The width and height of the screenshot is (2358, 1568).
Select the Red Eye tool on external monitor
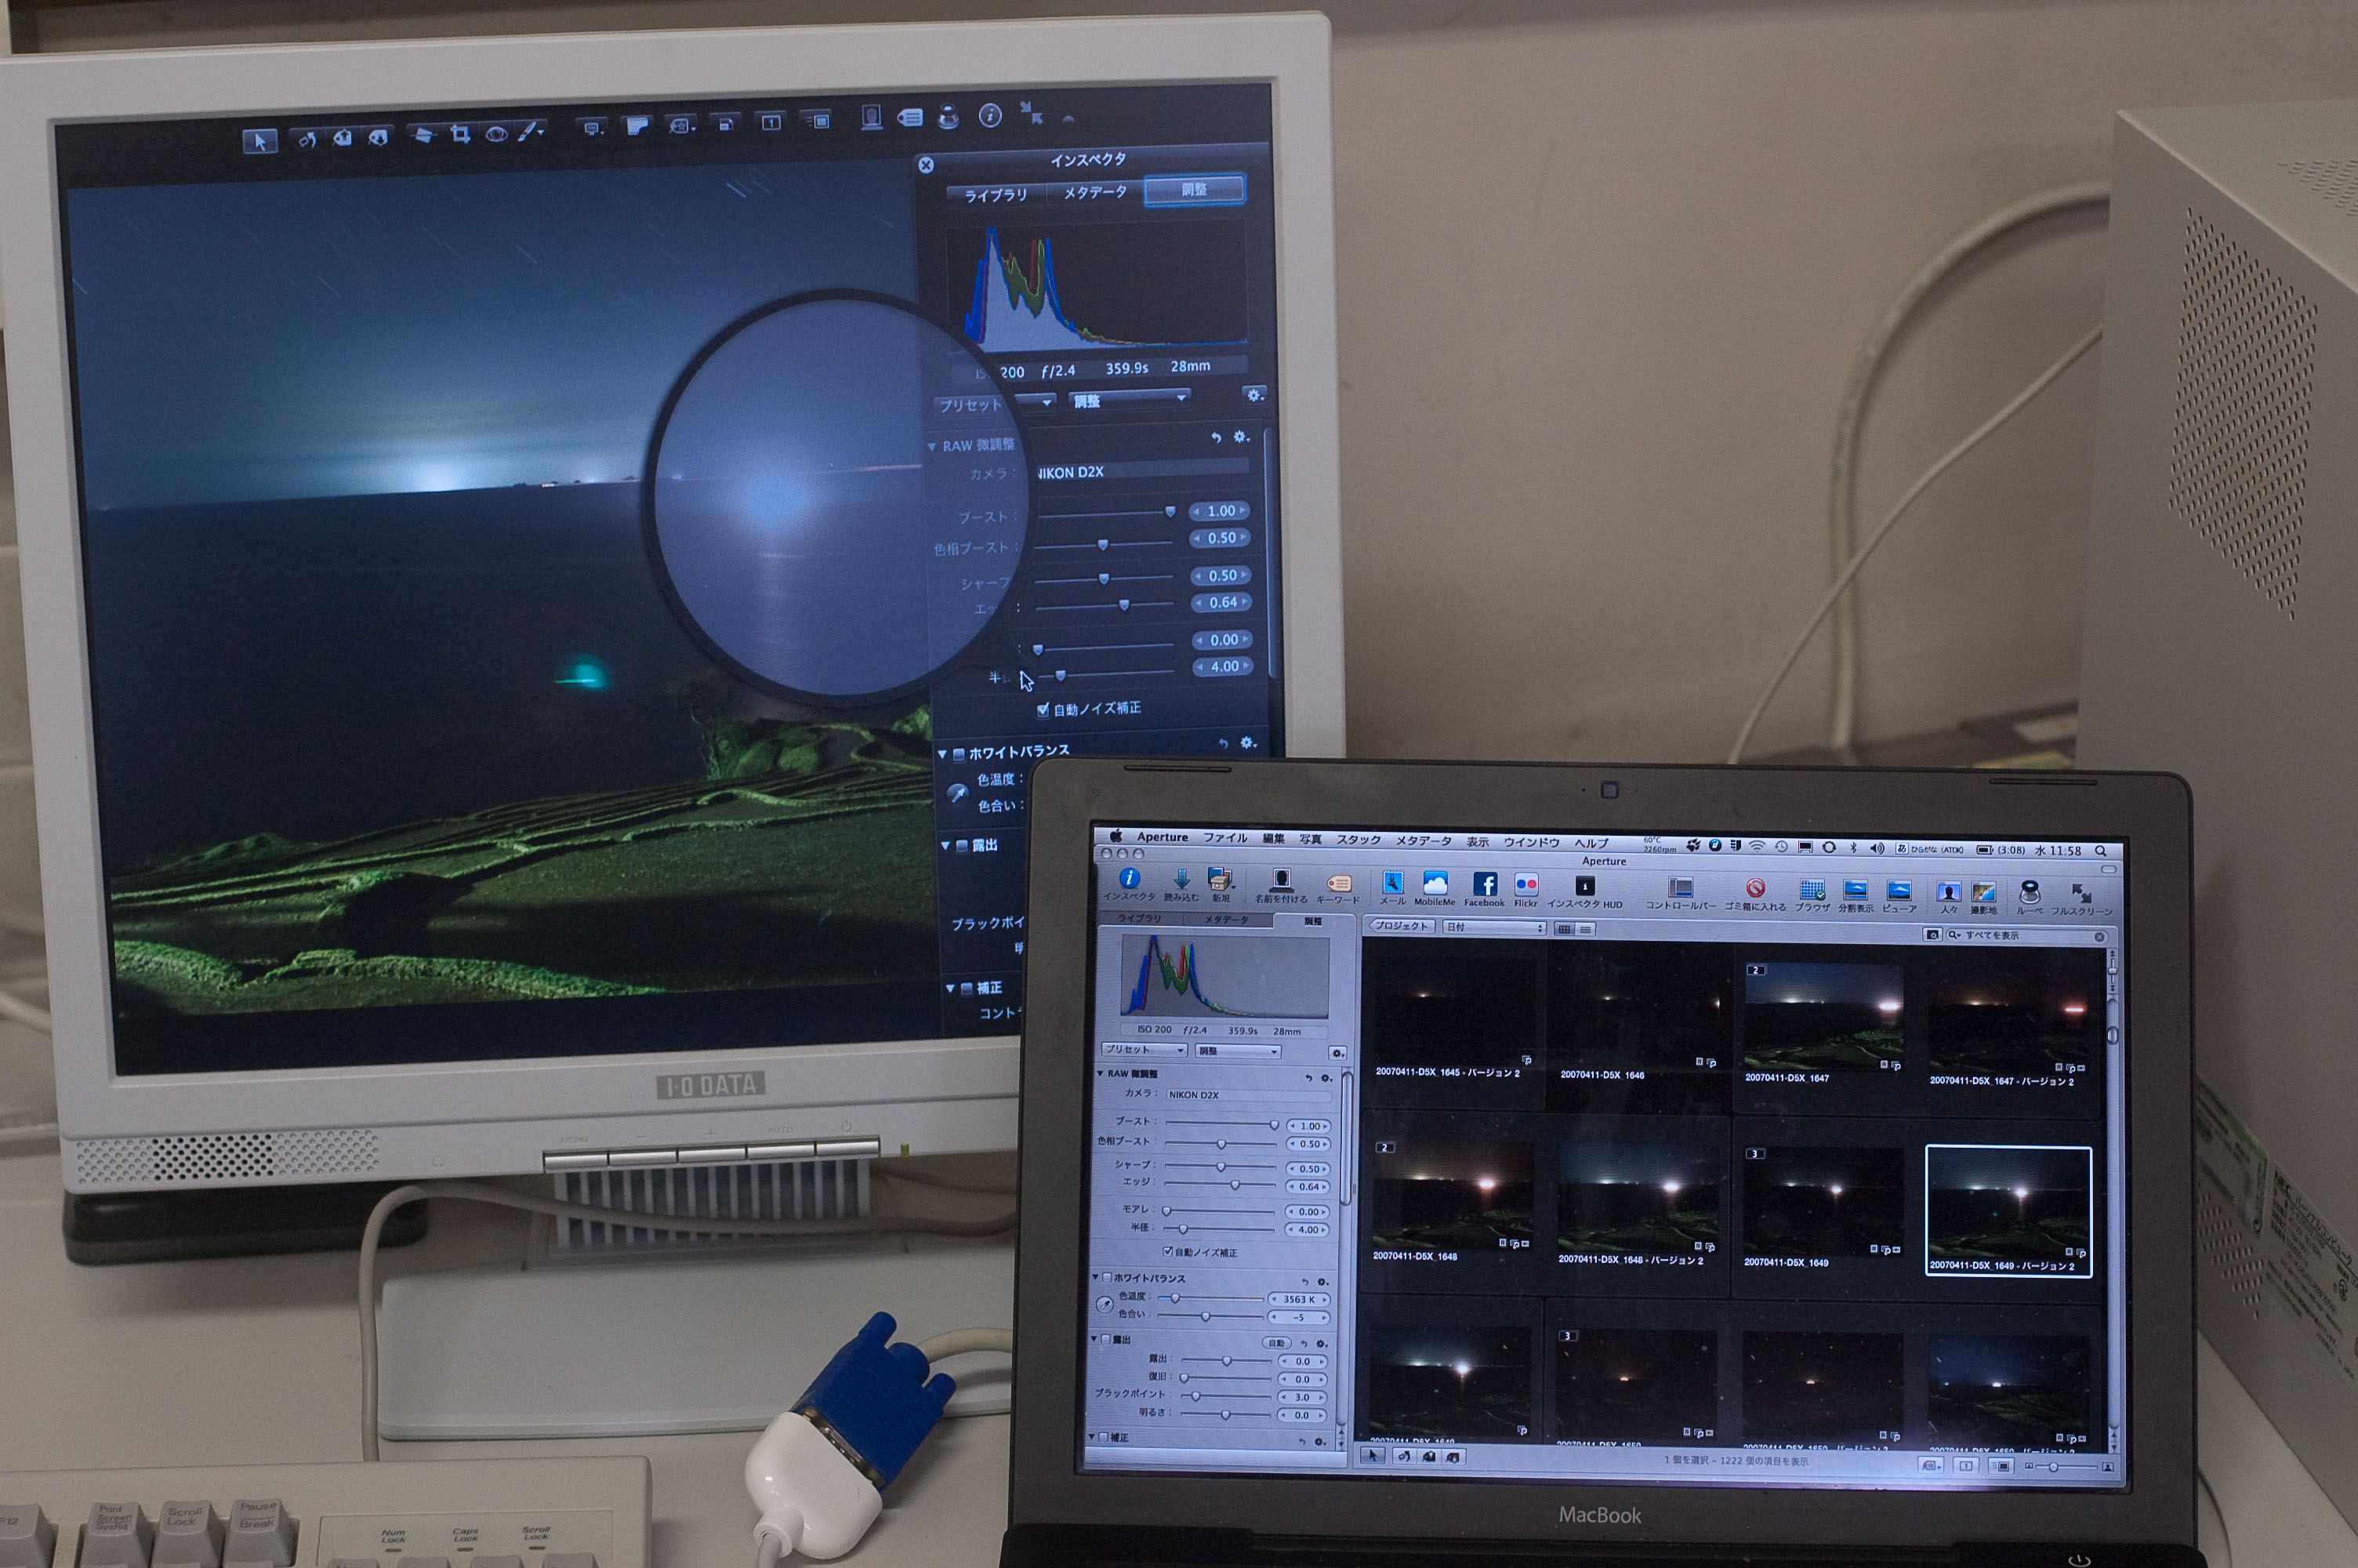(x=495, y=133)
